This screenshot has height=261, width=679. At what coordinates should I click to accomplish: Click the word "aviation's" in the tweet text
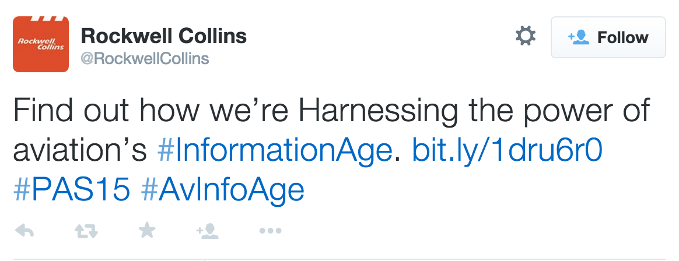point(79,151)
